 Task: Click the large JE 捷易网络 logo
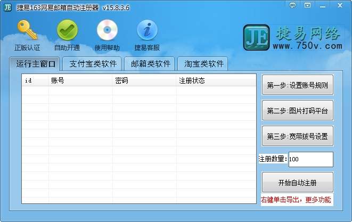tap(293, 37)
